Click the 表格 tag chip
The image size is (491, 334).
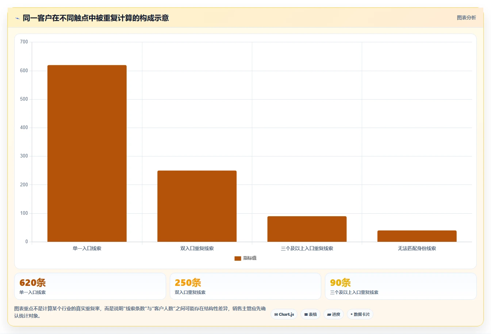[x=310, y=314]
